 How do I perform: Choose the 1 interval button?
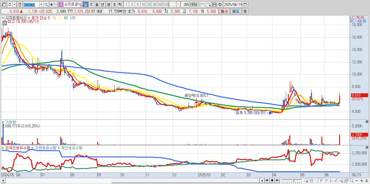(126, 4)
